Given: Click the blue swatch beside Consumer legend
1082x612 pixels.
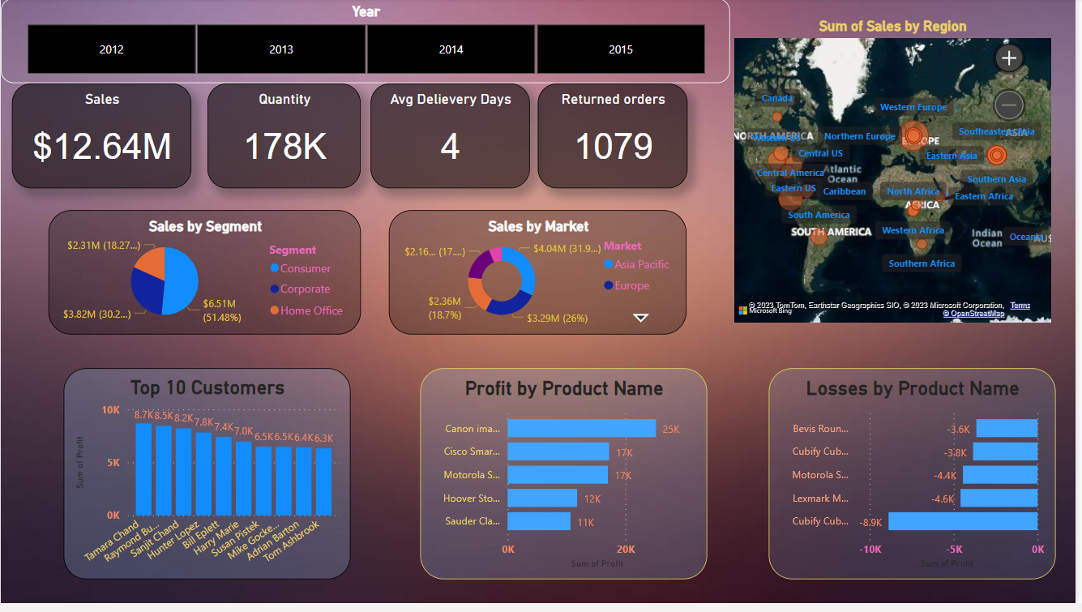Looking at the screenshot, I should coord(275,268).
